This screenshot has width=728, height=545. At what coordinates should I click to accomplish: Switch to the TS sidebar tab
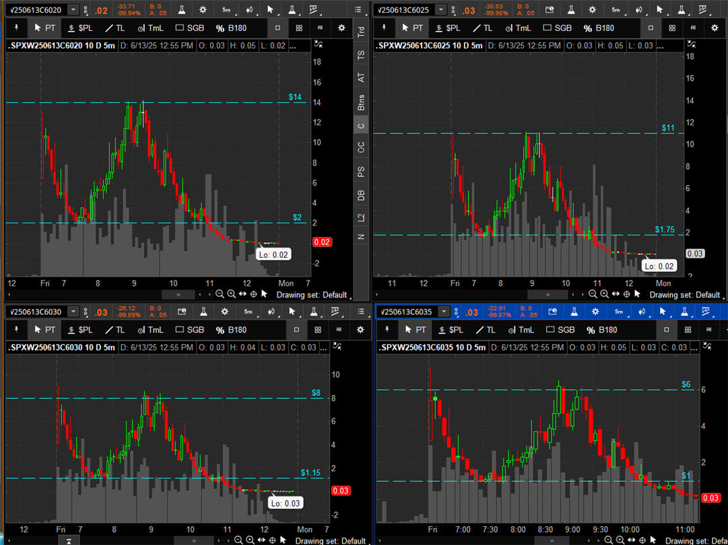coord(362,54)
